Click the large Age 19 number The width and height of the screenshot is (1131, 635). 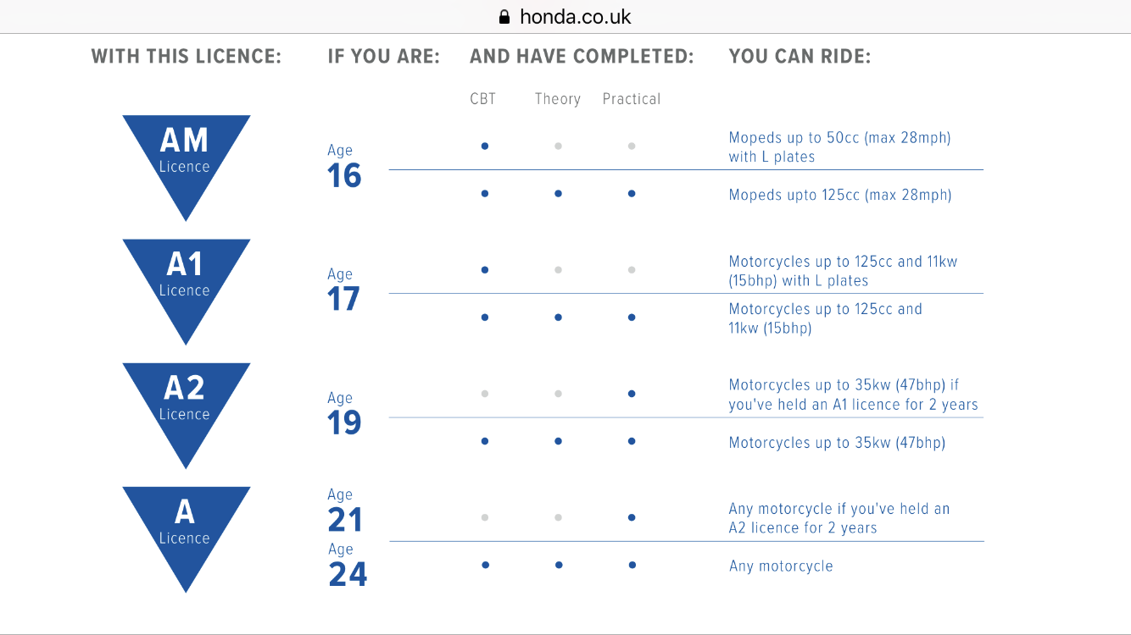click(344, 423)
